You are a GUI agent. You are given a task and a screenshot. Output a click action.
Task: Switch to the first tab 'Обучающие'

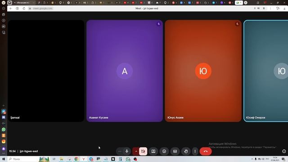(x=24, y=3)
